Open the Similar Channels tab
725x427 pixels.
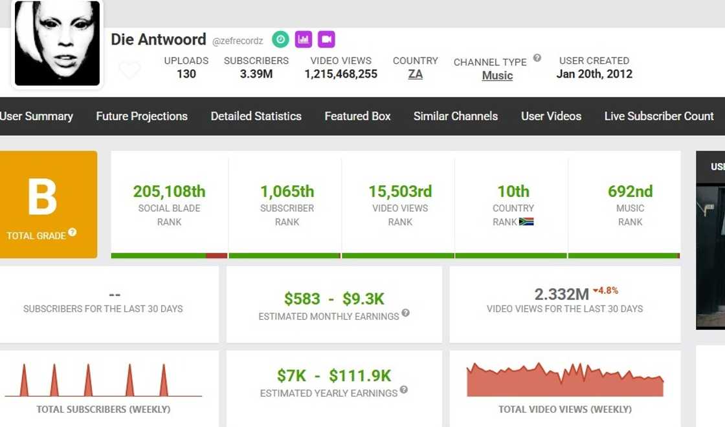coord(456,116)
